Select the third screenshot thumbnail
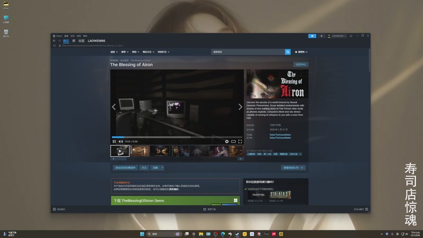Screen dimensions: 423x238 (x=160, y=151)
